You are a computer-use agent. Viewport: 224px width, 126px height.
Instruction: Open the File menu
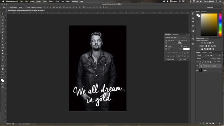[21, 1]
